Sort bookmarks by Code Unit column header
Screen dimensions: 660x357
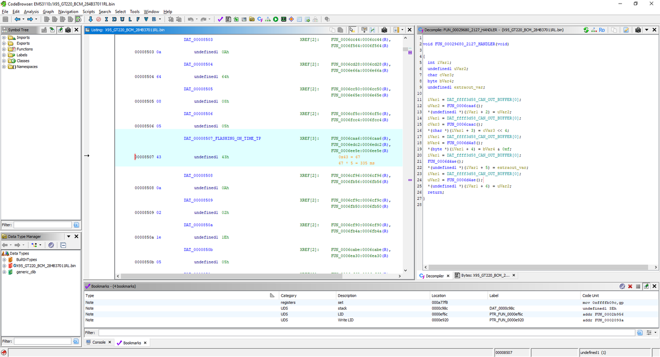coord(619,296)
